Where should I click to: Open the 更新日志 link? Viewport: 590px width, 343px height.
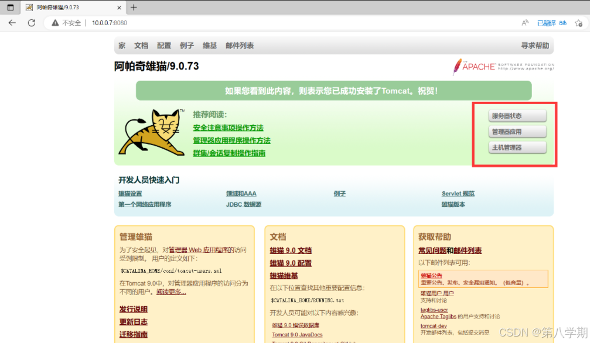pos(133,322)
